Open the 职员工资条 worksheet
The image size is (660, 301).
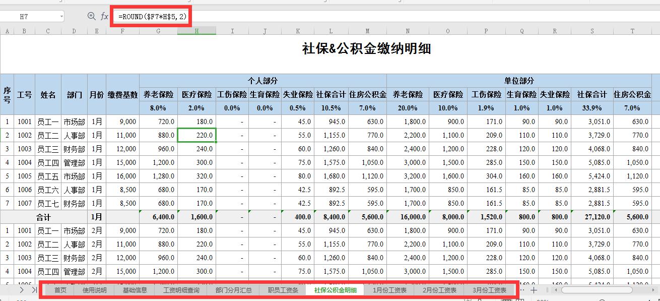(283, 290)
